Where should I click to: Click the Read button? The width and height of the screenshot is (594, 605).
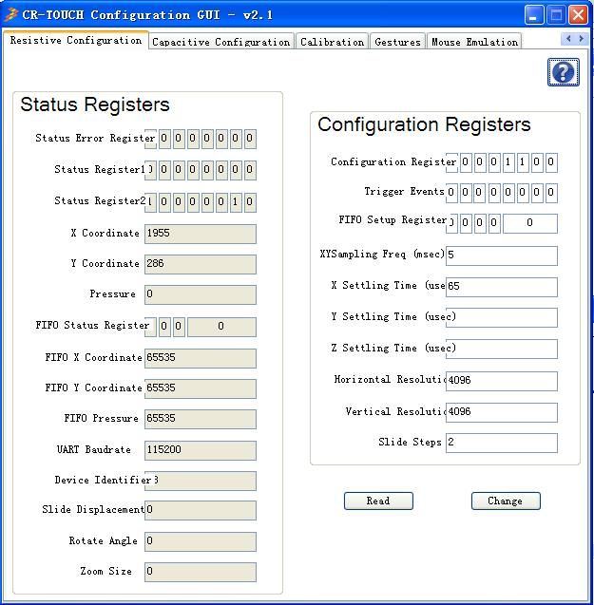click(x=378, y=501)
